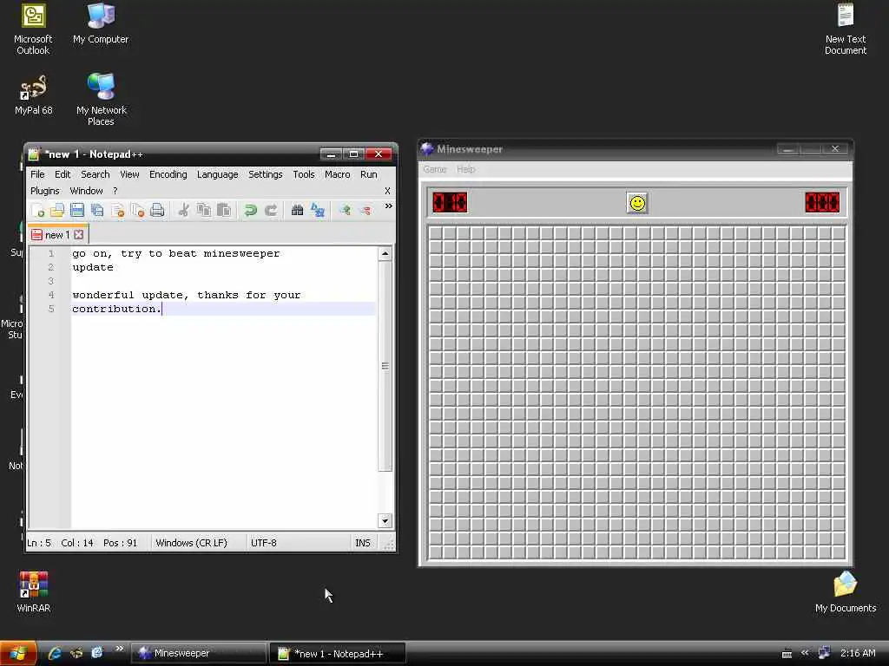Open the Settings menu
Screen dimensions: 889x666
pos(266,174)
